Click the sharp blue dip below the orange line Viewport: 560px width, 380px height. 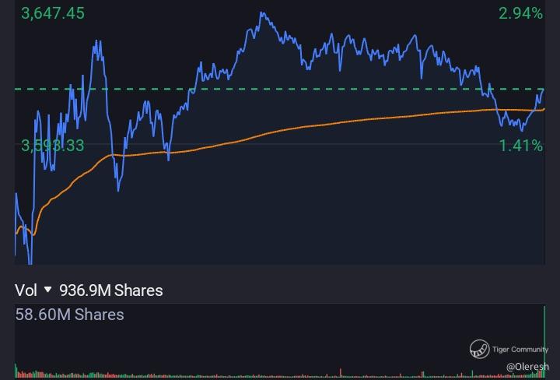coord(118,188)
